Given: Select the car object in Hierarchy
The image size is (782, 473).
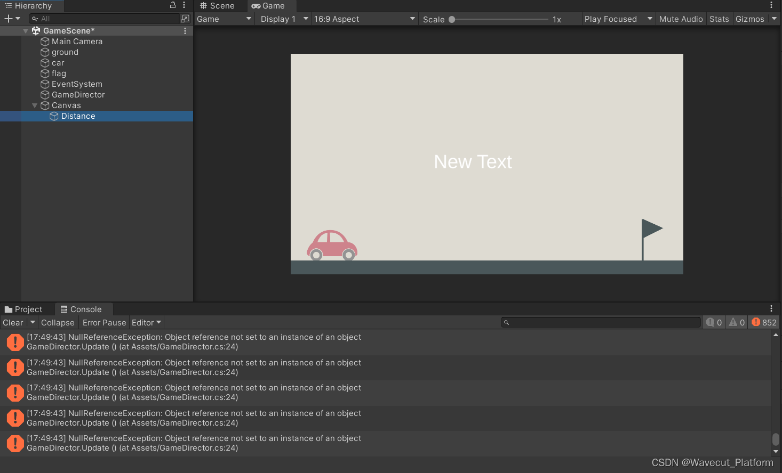Looking at the screenshot, I should 58,63.
